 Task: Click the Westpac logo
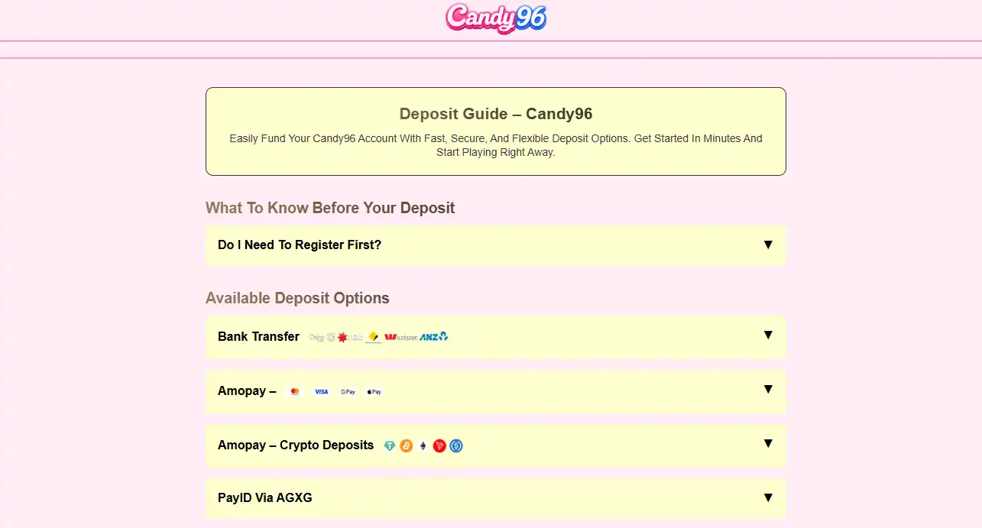[400, 337]
